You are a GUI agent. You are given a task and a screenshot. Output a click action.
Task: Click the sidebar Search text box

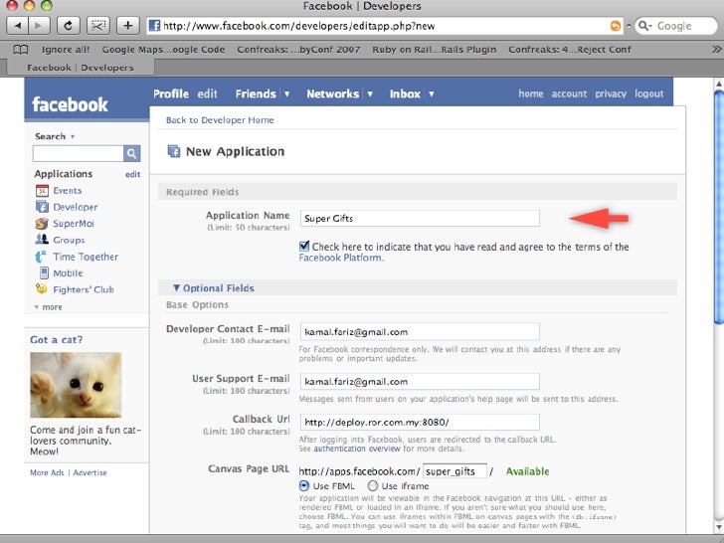tap(78, 153)
